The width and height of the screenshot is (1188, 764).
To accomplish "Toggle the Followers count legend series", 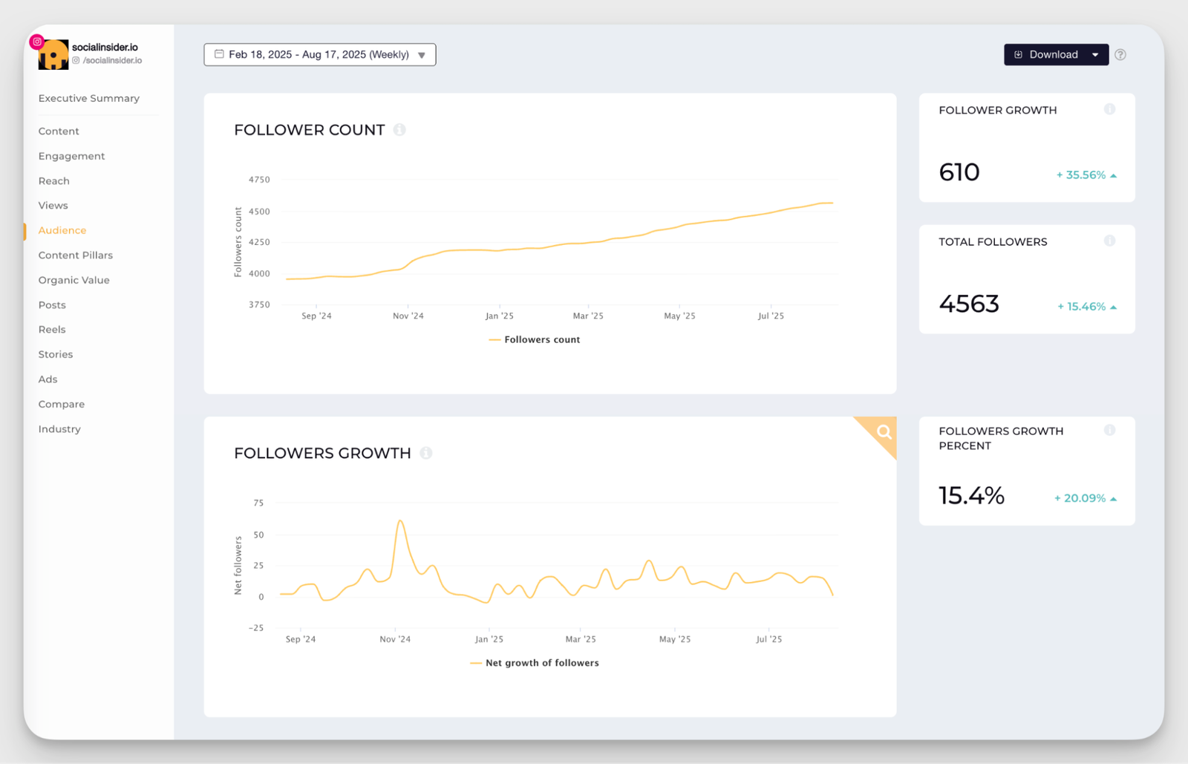I will tap(535, 339).
